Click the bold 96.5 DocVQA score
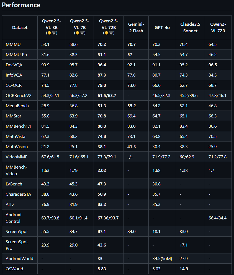234x275 pixels. tap(213, 65)
